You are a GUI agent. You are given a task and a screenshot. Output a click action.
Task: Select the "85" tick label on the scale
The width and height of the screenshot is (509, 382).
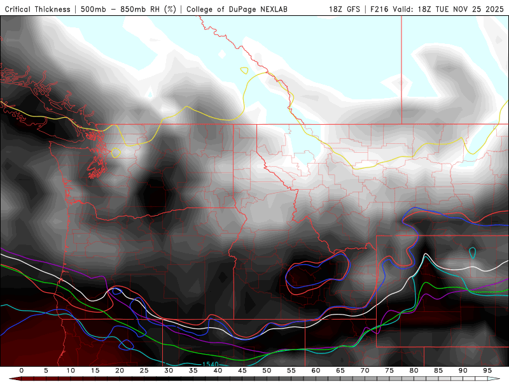438,371
